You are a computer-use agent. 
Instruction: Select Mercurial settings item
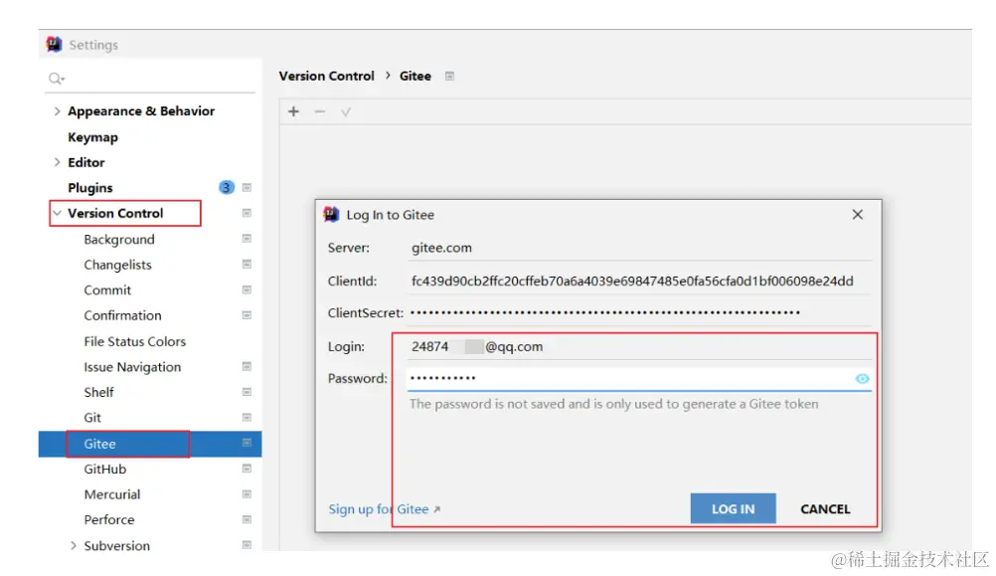pos(111,494)
